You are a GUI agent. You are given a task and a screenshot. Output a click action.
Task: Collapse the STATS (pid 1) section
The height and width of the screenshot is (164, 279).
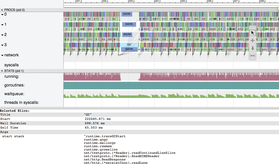click(2, 71)
